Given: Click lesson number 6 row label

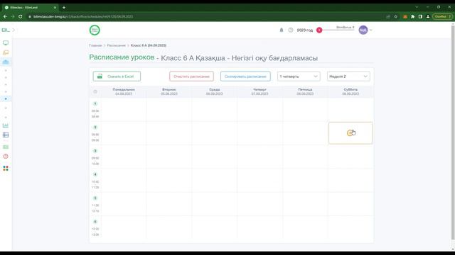Looking at the screenshot, I should (95, 222).
